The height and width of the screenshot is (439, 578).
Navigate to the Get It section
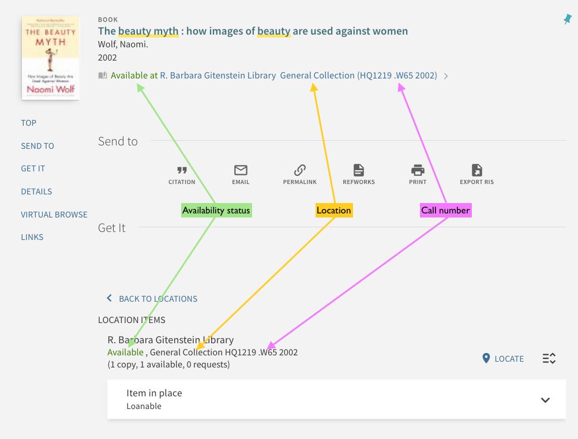tap(33, 168)
